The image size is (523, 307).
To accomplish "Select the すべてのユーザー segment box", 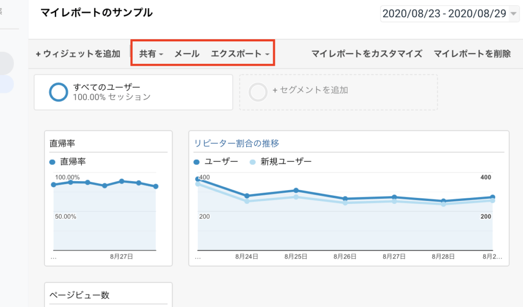I will [133, 92].
